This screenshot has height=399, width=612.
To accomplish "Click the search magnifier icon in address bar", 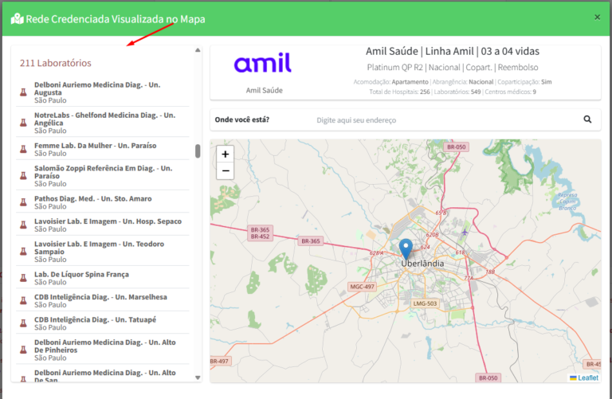I will [x=587, y=119].
